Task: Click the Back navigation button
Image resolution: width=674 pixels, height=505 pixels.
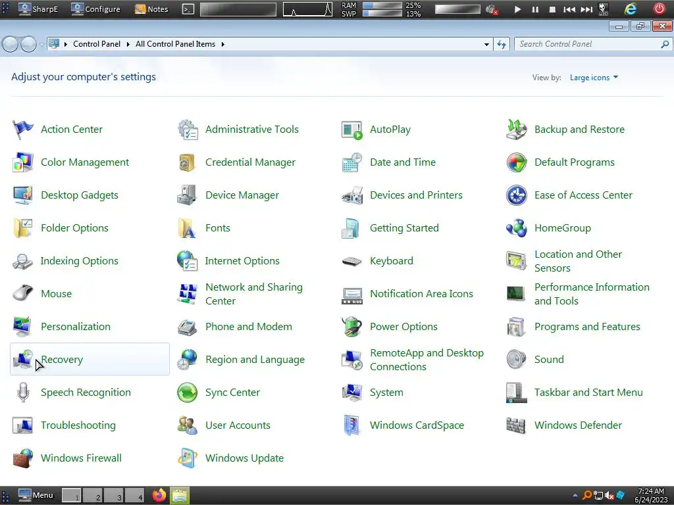Action: (x=11, y=44)
